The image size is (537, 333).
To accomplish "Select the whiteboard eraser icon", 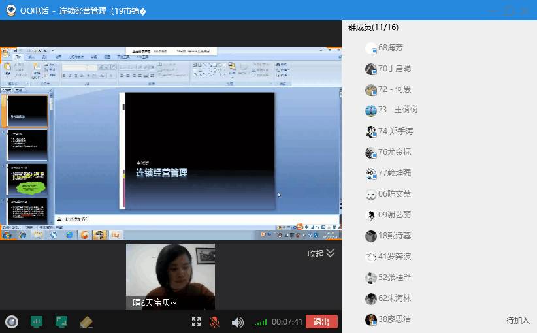I will click(86, 321).
